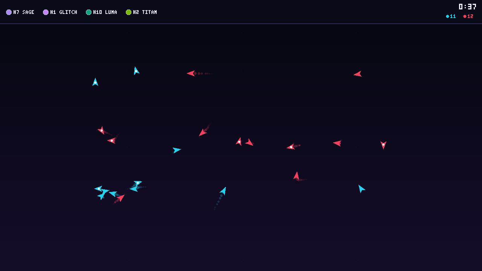Click the purple dot beside A7 SAGE
482x271 pixels.
[x=9, y=12]
